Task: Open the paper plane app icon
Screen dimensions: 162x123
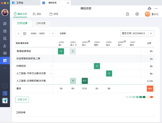Action: click(5, 101)
